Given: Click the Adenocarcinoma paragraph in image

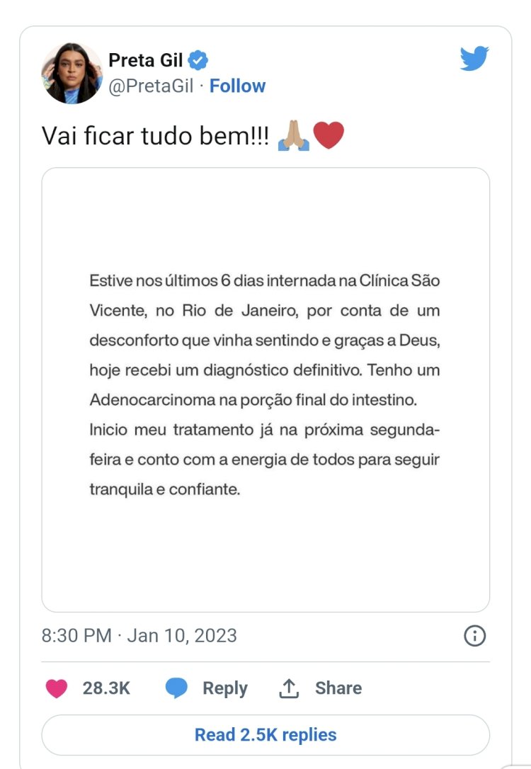Looking at the screenshot, I should tap(265, 385).
